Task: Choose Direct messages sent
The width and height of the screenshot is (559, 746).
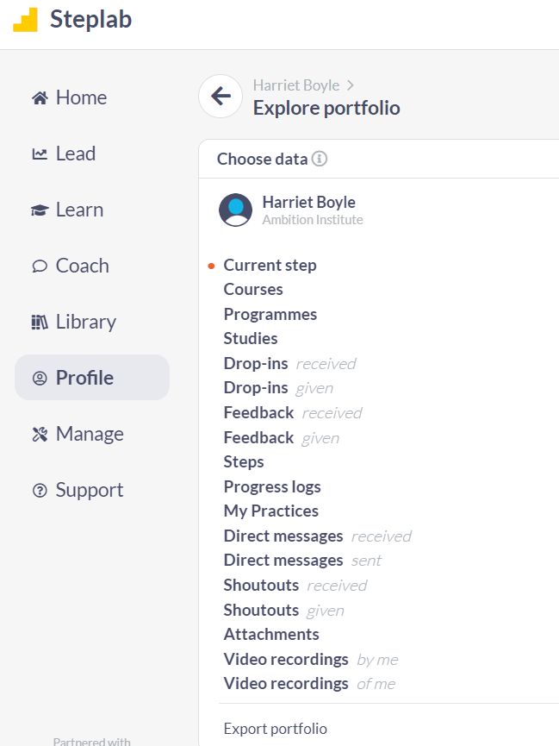Action: coord(302,561)
